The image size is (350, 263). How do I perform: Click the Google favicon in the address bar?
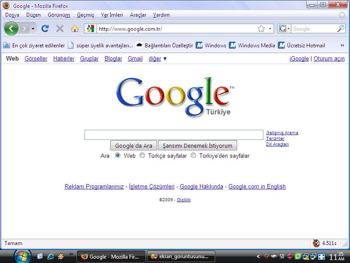pyautogui.click(x=91, y=28)
